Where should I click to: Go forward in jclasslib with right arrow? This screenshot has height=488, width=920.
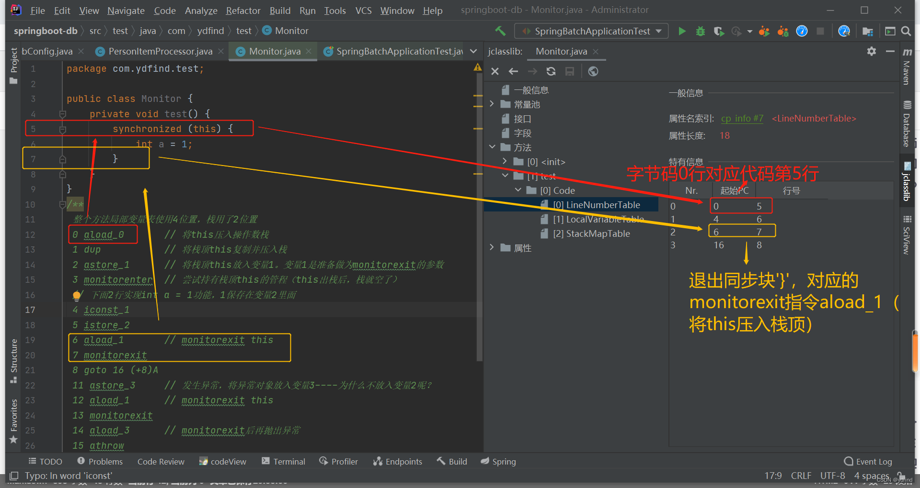pos(532,71)
